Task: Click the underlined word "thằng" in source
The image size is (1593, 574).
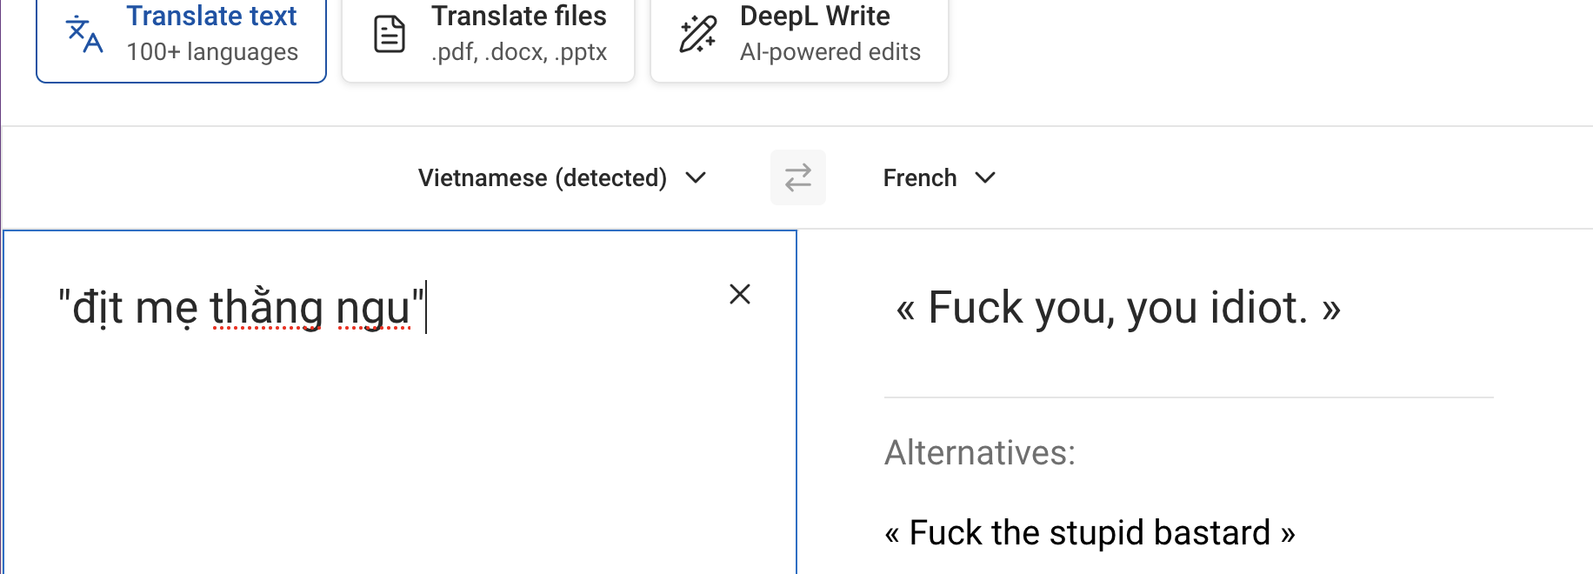Action: pos(267,308)
